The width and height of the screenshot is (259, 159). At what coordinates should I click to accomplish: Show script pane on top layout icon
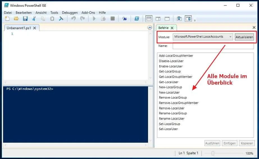point(149,19)
